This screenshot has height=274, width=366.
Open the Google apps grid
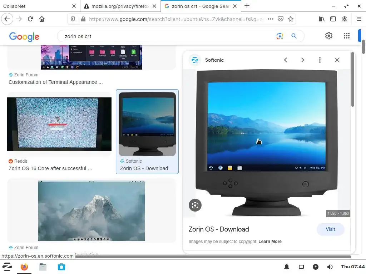(x=347, y=36)
